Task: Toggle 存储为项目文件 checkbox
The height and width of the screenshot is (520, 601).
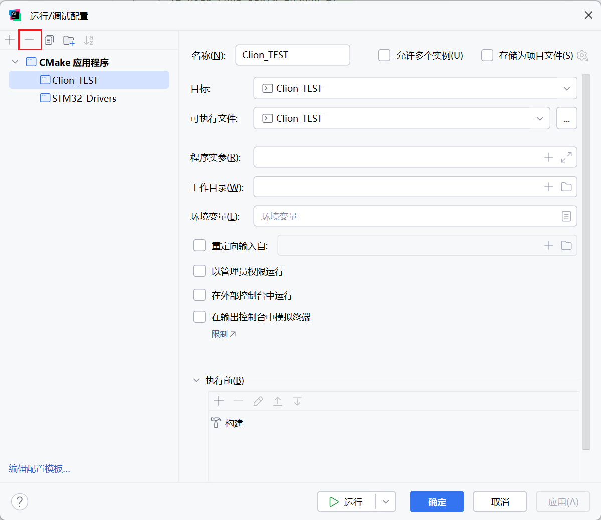Action: [x=487, y=55]
